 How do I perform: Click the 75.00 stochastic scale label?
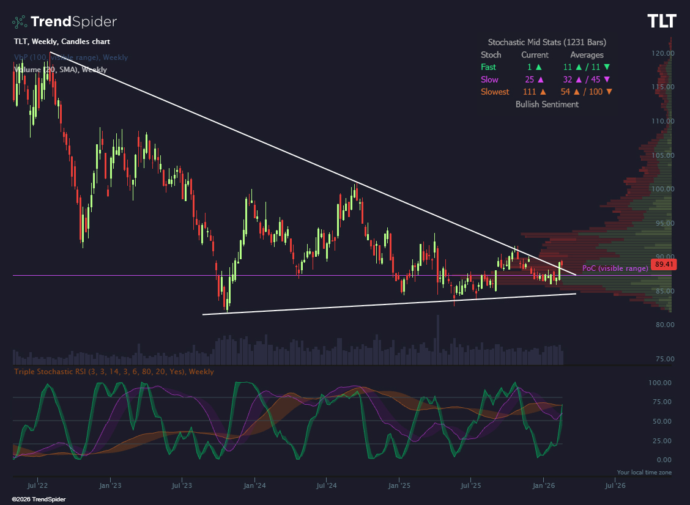[x=662, y=402]
